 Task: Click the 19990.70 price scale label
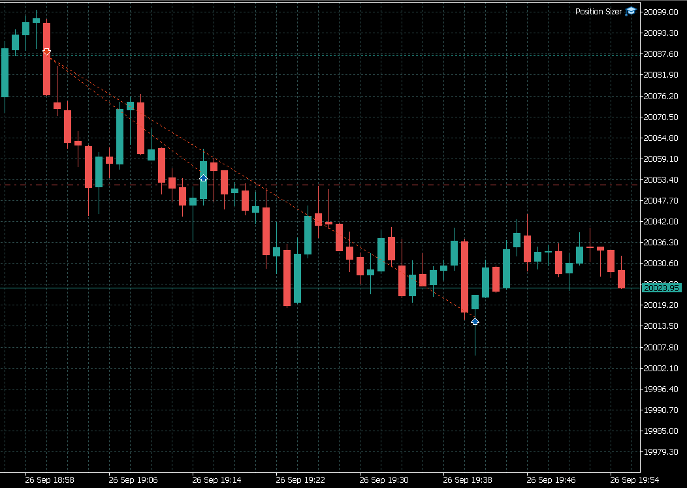(x=660, y=410)
